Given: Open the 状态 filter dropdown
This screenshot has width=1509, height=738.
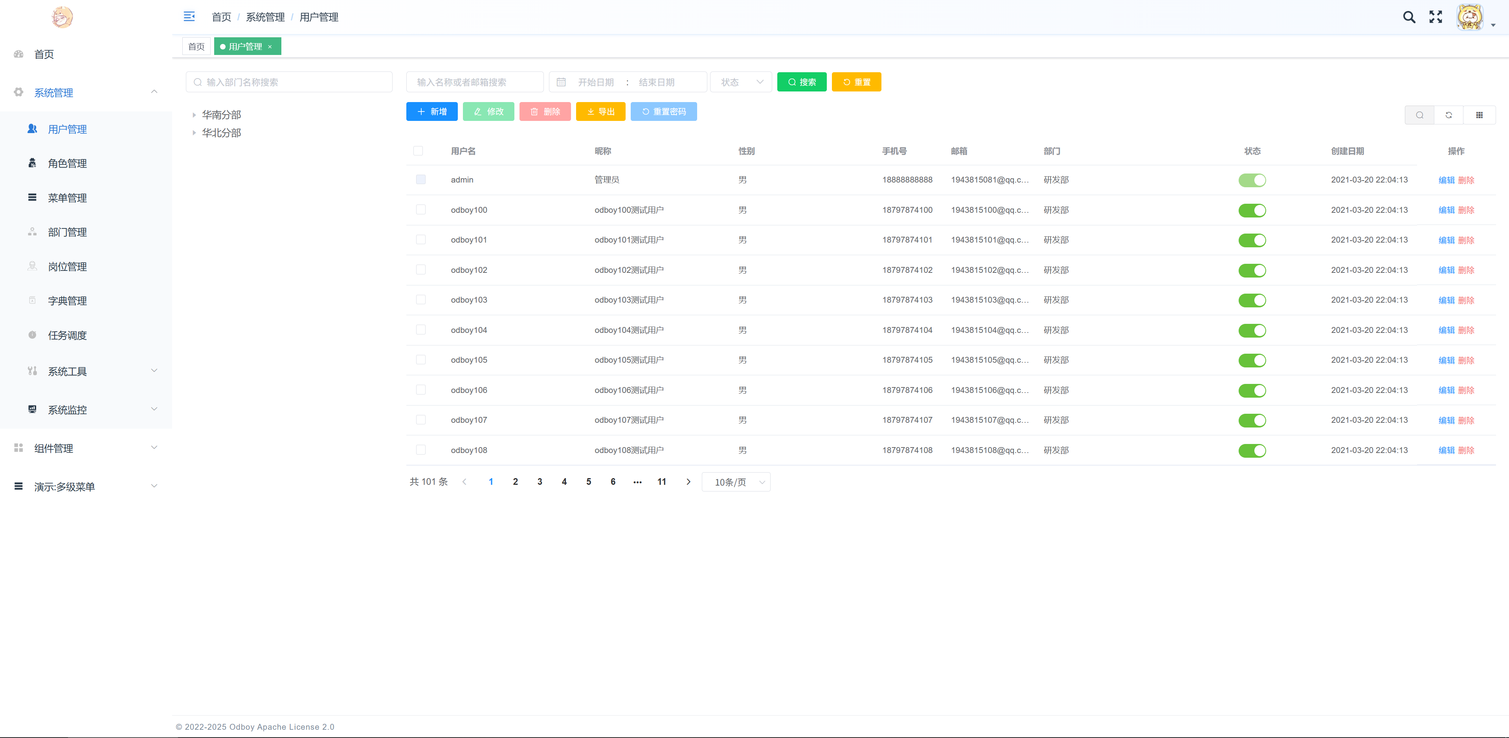Looking at the screenshot, I should pyautogui.click(x=741, y=82).
